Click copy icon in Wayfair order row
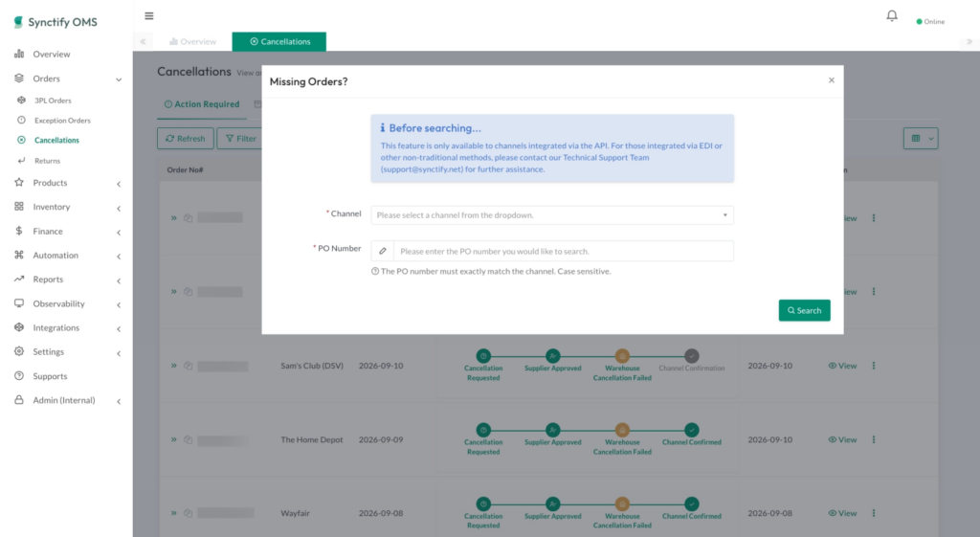 (189, 513)
